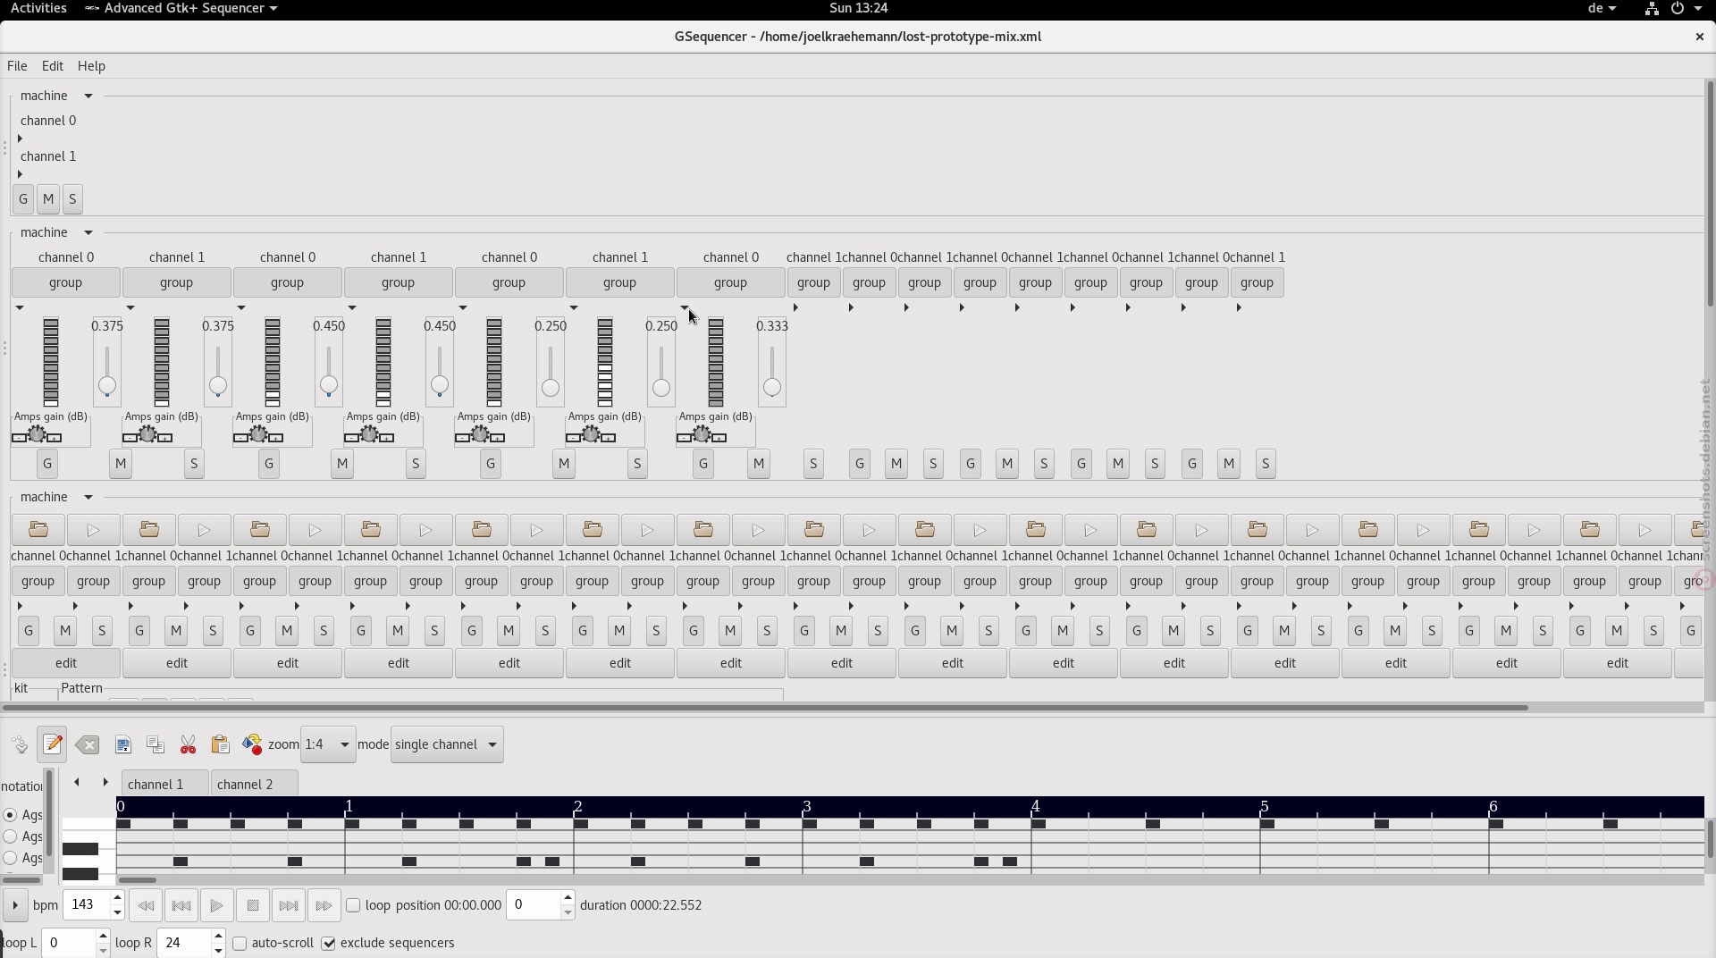Copy notes with the copy icon
Image resolution: width=1716 pixels, height=958 pixels.
pos(156,744)
